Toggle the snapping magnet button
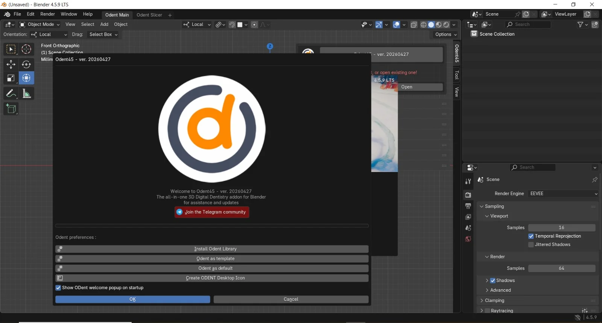Viewport: 602px width, 323px height. [x=232, y=25]
